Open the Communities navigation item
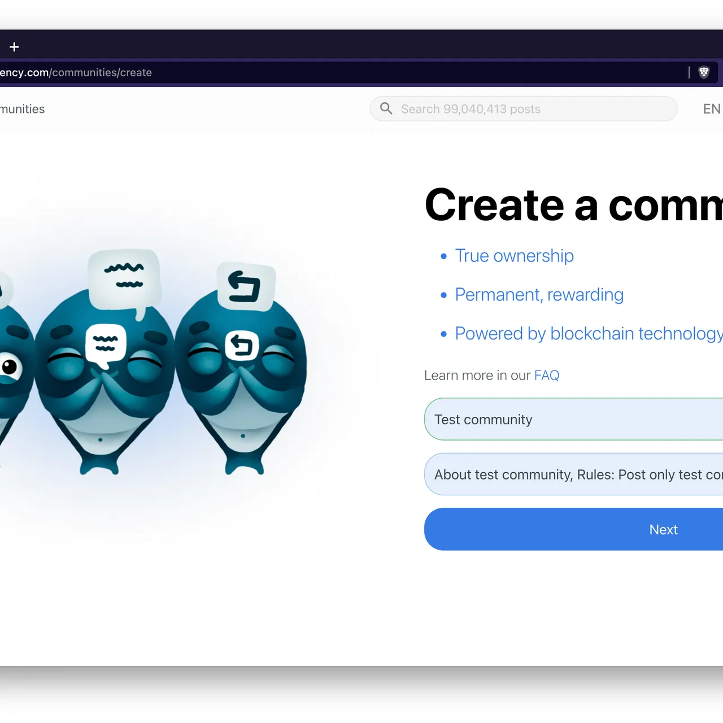 [x=22, y=108]
